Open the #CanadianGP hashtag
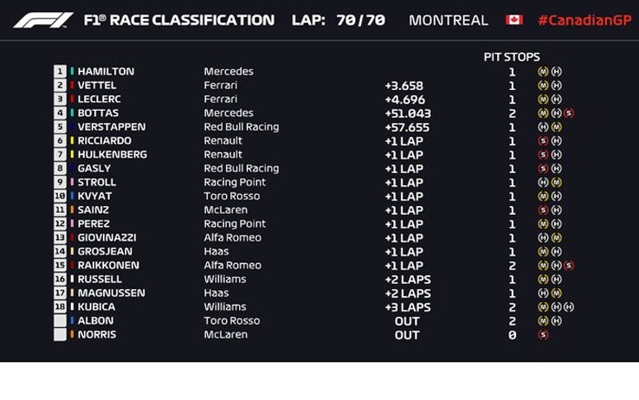Image resolution: width=639 pixels, height=400 pixels. pos(584,20)
